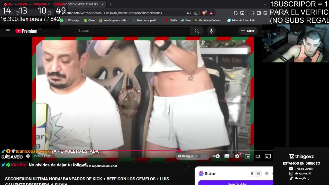
Task: Click the Thiago Verzilli YouTube label
Action: click(x=304, y=169)
